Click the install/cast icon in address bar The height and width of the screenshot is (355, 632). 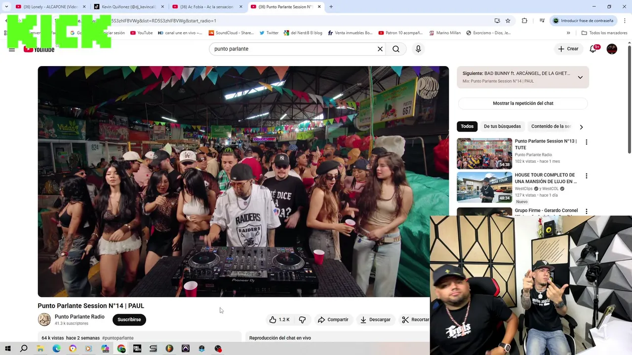click(x=497, y=21)
